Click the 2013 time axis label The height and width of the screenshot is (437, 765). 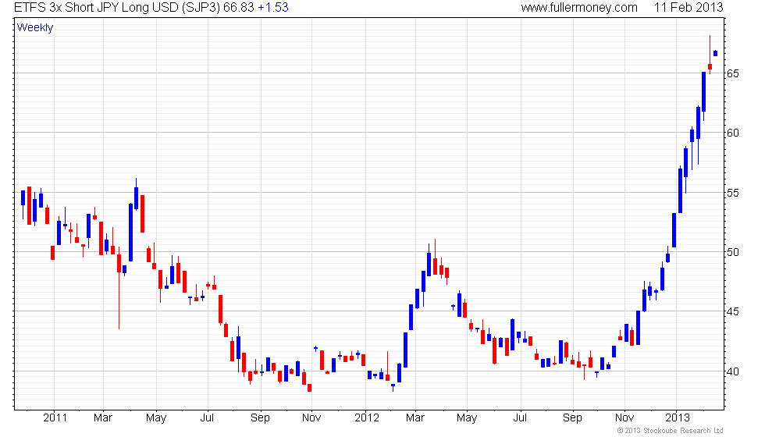[678, 418]
